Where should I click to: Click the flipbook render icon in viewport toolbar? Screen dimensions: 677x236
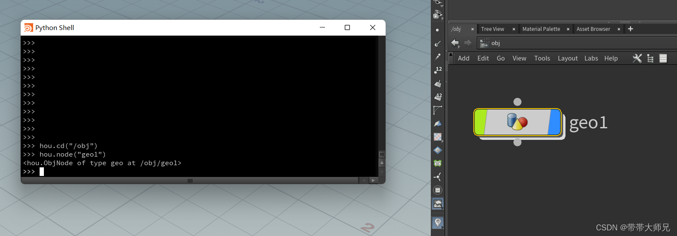tap(438, 15)
